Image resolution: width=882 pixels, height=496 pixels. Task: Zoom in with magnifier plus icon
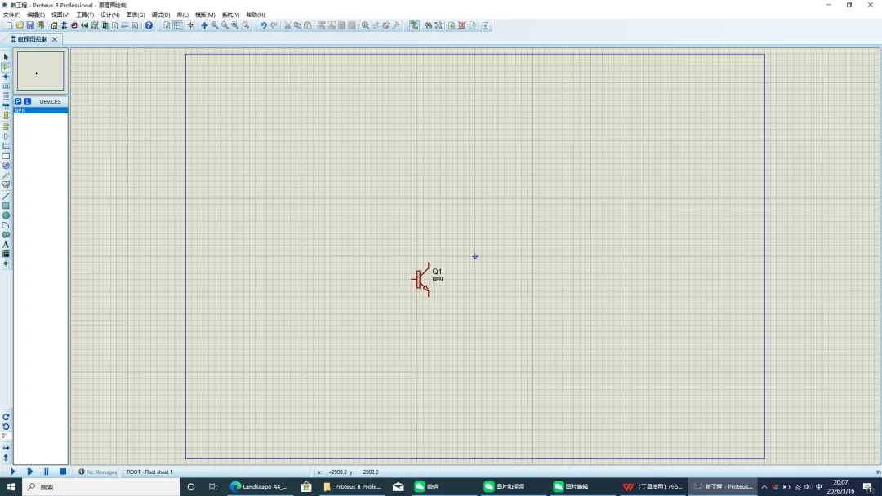214,25
